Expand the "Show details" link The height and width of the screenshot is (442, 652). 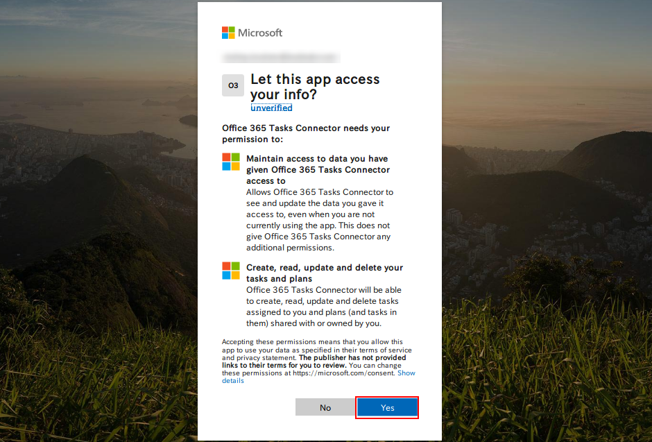[x=406, y=373]
